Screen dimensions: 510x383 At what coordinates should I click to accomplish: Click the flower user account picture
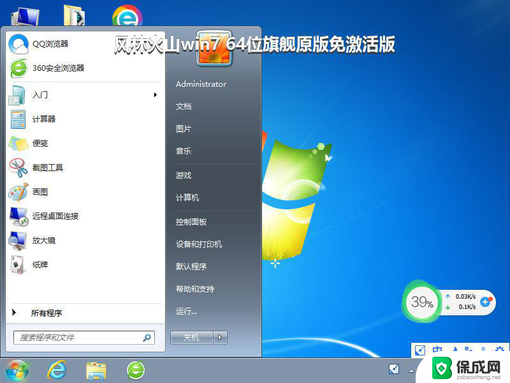coord(214,48)
